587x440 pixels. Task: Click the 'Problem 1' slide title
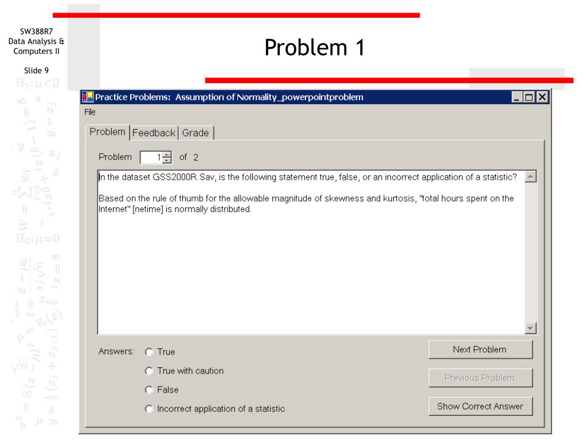click(315, 48)
